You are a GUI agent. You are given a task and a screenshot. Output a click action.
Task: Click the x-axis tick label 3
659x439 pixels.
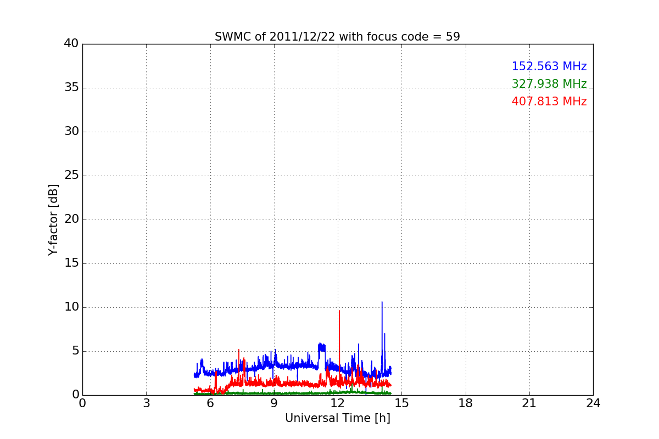coord(146,403)
